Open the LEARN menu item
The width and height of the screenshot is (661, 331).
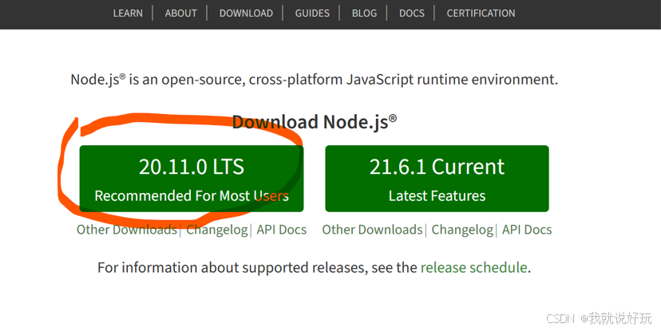coord(128,13)
